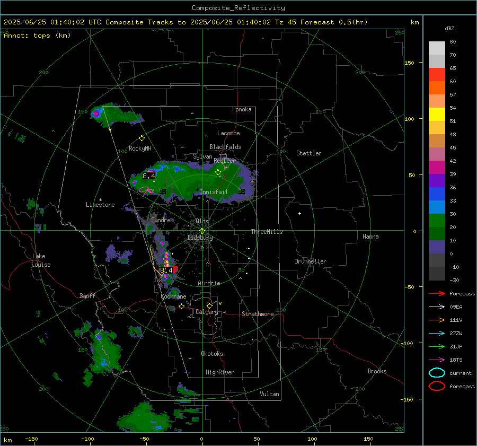Click the HighRiver city label
Screen dimensions: 477x446
coord(220,372)
